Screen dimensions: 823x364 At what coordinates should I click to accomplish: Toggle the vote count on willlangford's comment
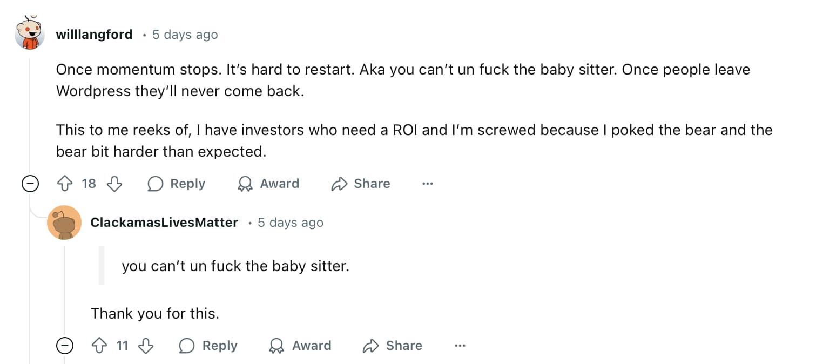[x=89, y=184]
